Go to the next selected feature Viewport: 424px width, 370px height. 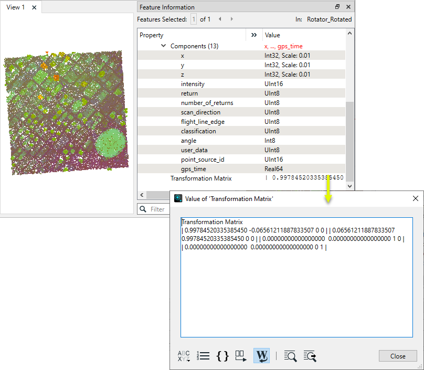pos(232,19)
